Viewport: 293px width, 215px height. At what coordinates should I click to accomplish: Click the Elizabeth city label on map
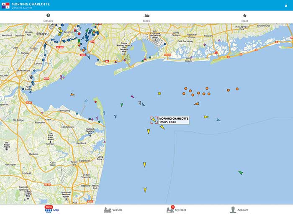(43, 33)
